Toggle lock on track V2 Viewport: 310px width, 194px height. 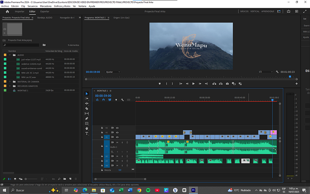coord(102,132)
